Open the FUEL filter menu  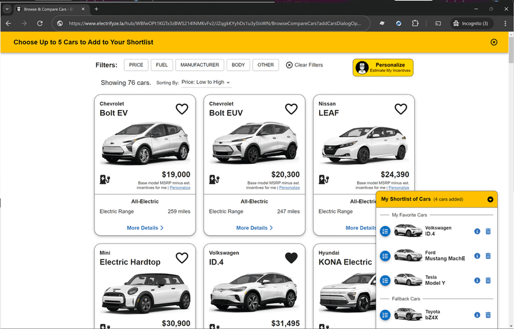pyautogui.click(x=161, y=65)
